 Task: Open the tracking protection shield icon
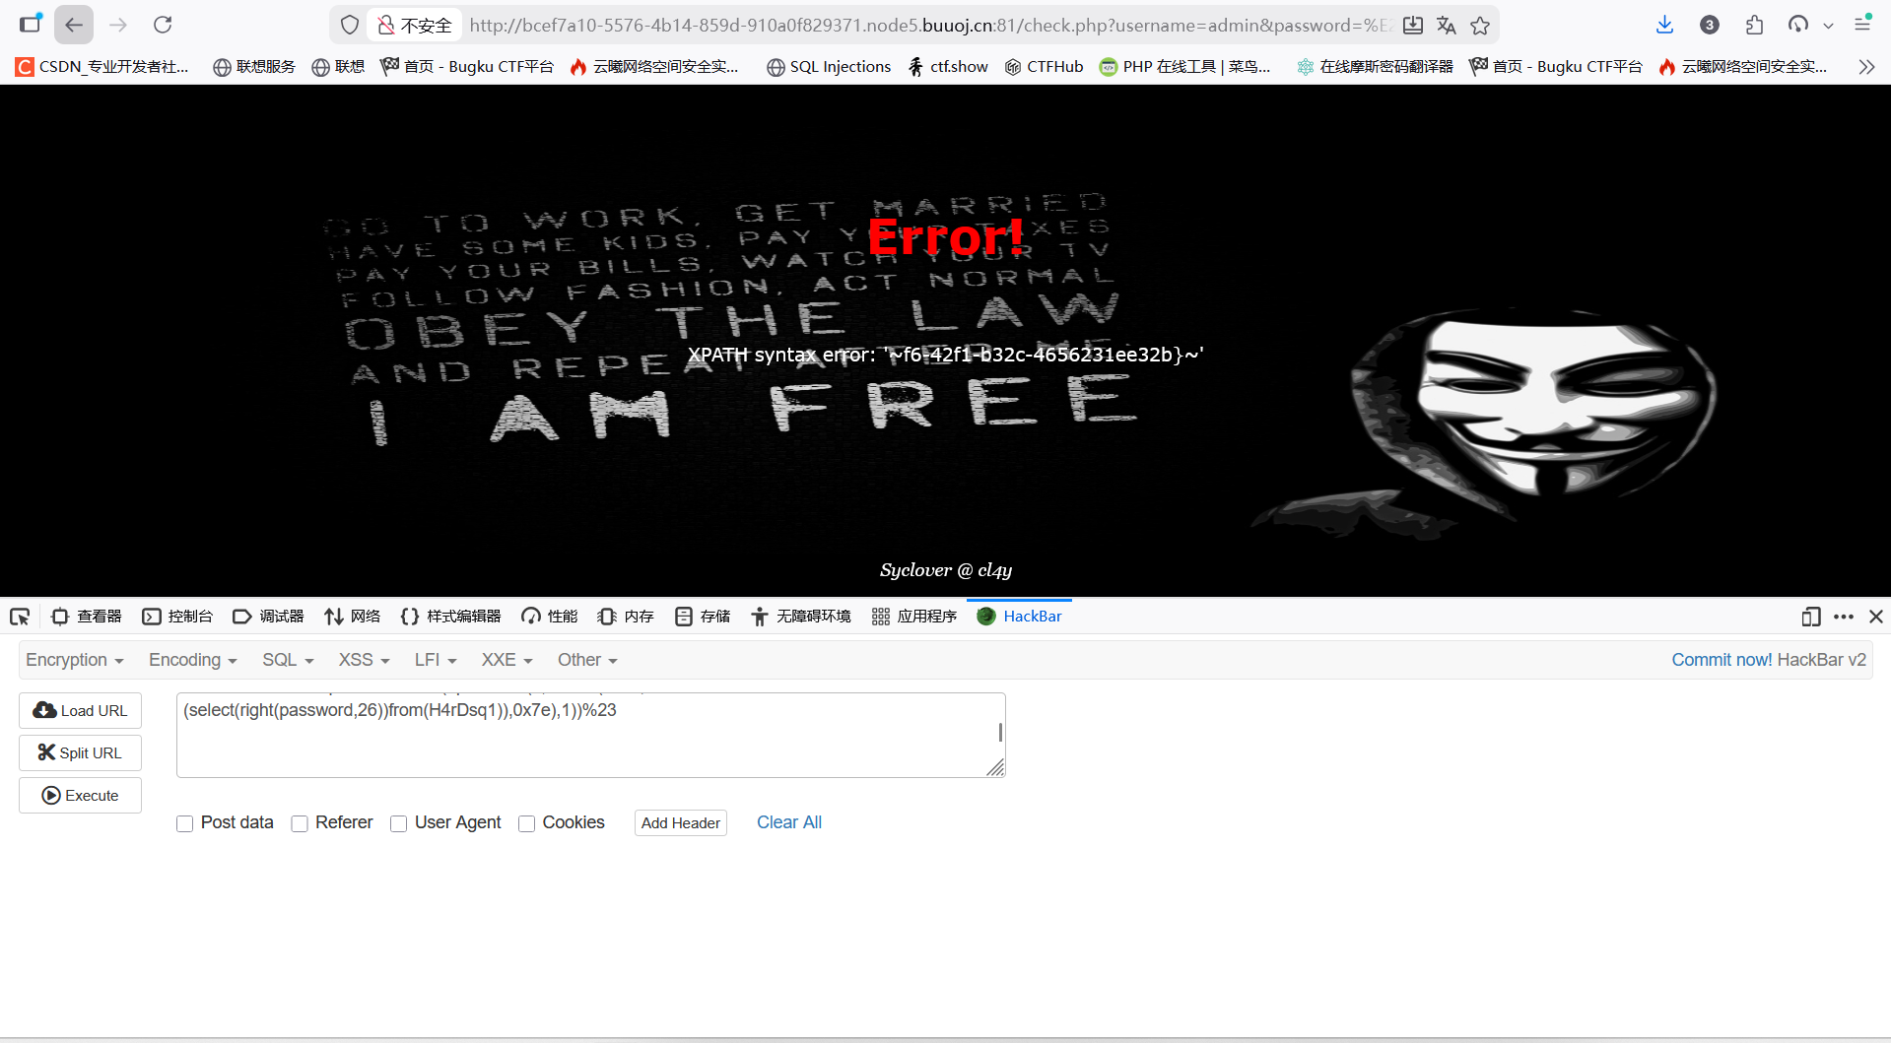pos(349,25)
